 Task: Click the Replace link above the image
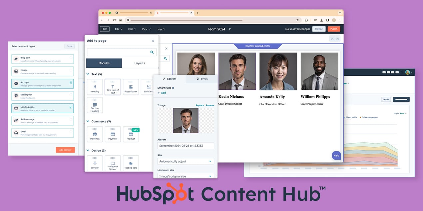200,105
